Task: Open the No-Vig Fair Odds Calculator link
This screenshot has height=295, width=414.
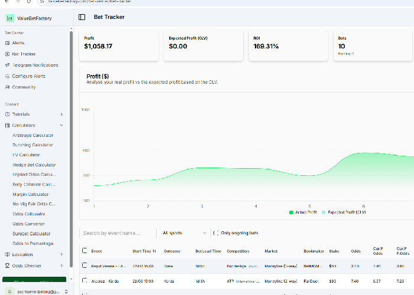Action: point(34,204)
